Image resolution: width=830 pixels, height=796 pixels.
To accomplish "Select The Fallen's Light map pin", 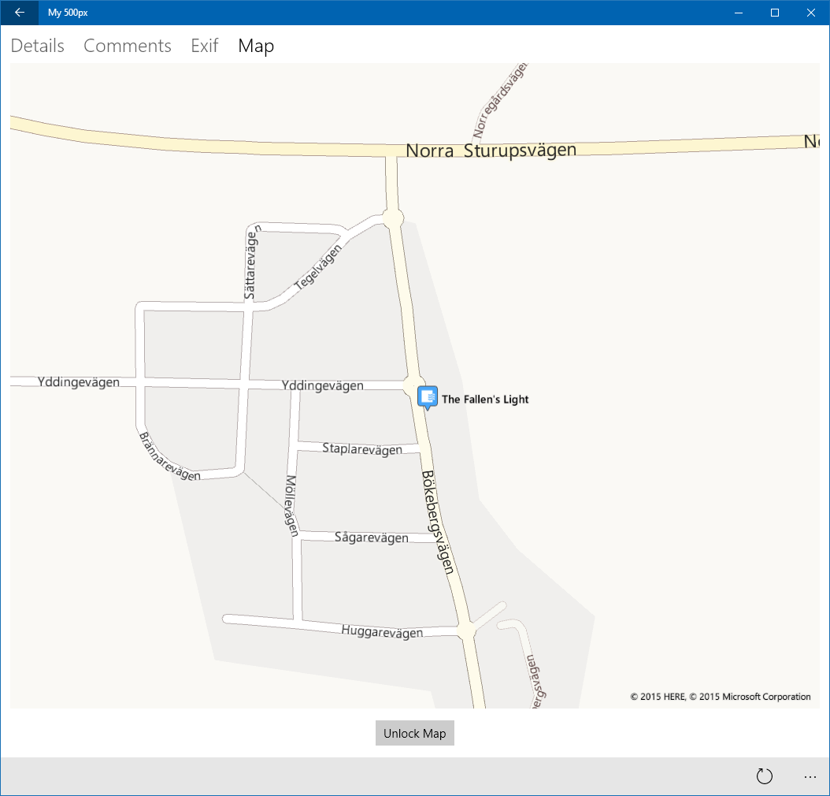I will tap(427, 398).
